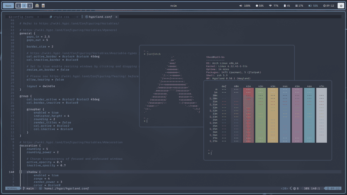Click the 'active_opacity = 0.7' line
This screenshot has height=195, width=347.
pos(44,162)
